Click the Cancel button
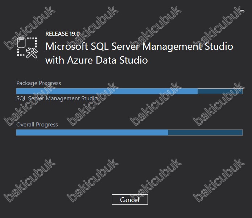Screen dimensions: 252x218 tap(130, 199)
